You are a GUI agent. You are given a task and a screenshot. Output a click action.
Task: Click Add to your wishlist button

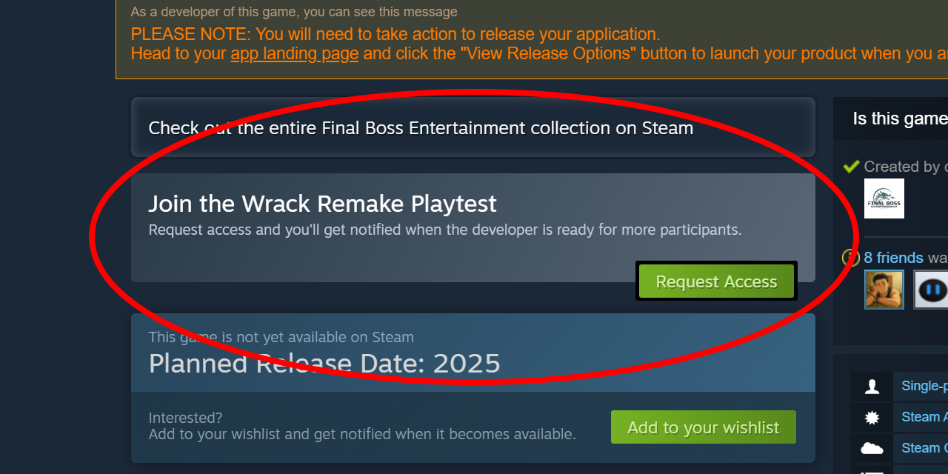point(704,427)
